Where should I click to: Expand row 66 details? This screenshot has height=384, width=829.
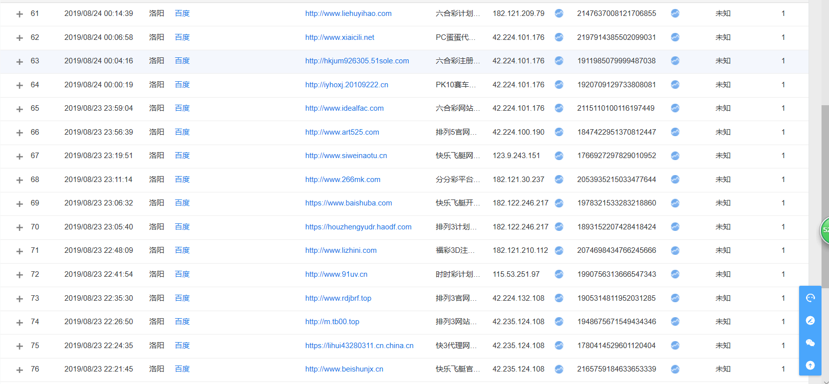[19, 133]
